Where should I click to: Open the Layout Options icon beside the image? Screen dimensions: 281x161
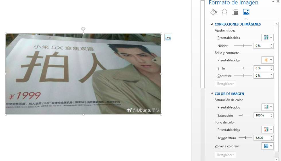[168, 38]
